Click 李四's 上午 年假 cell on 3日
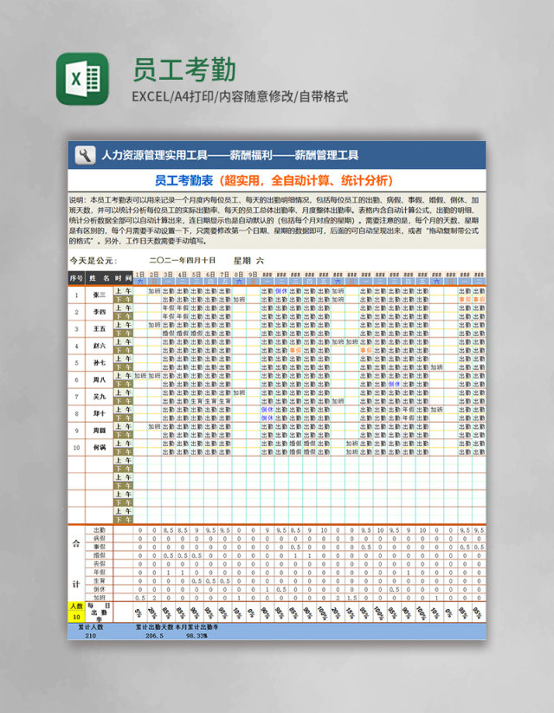The image size is (554, 713). [x=168, y=308]
